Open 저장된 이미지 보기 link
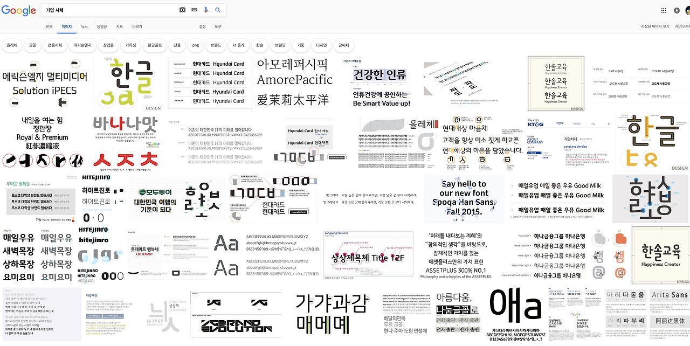Screen dimensions: 690x346 click(x=655, y=26)
